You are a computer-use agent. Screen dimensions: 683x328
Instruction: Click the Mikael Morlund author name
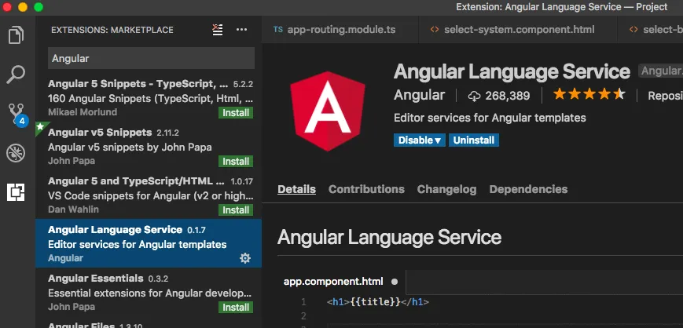tap(83, 112)
